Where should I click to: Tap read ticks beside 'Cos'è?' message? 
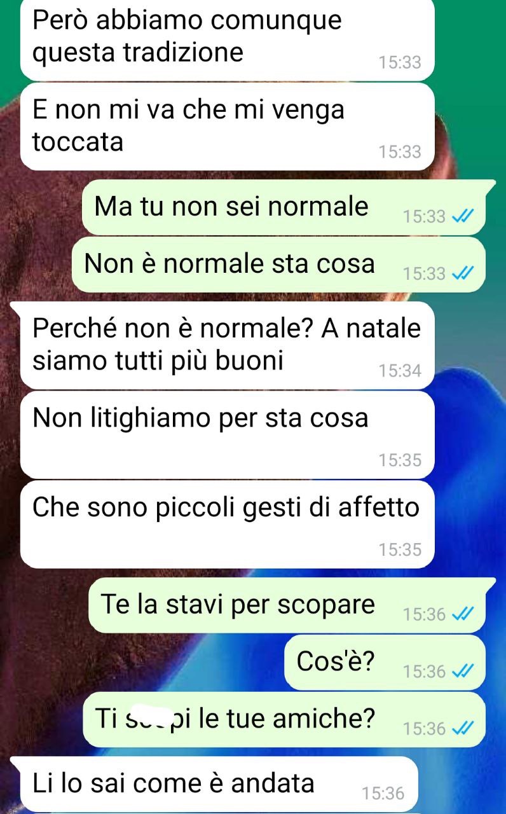pyautogui.click(x=462, y=672)
